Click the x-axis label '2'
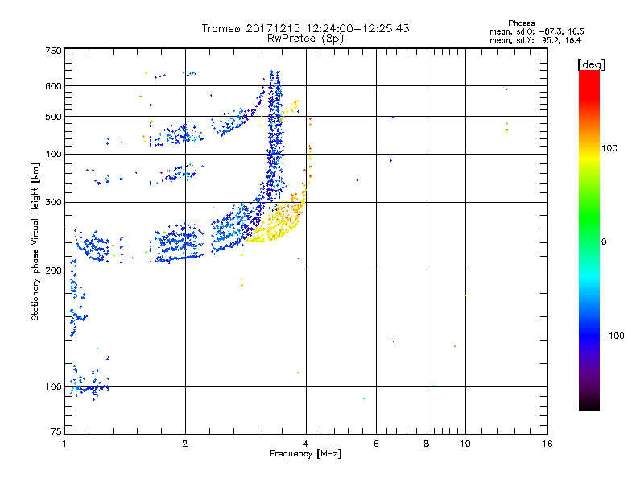Image resolution: width=644 pixels, height=483 pixels. tap(185, 444)
